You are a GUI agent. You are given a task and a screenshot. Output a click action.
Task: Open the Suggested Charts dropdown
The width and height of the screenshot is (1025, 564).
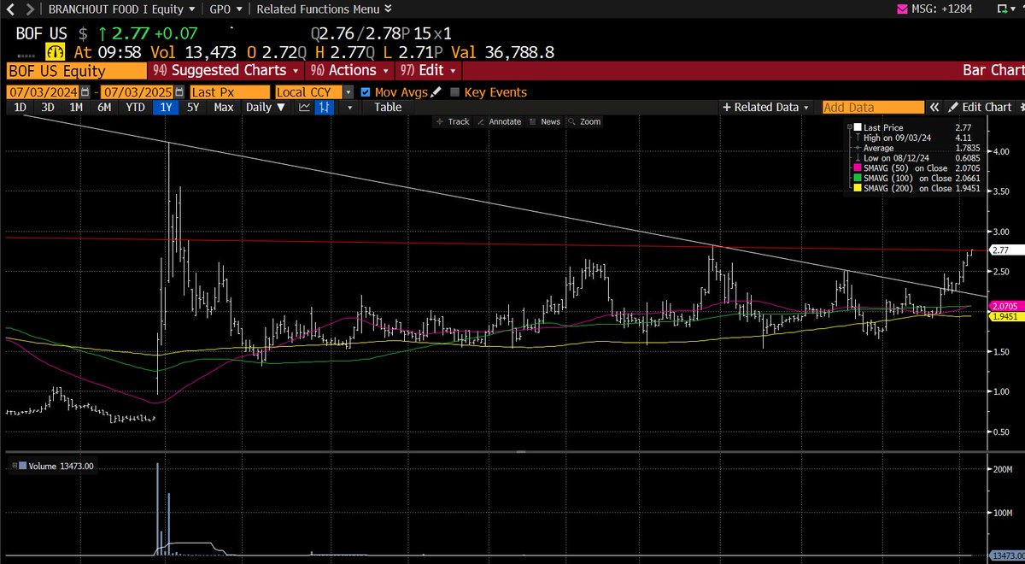click(226, 71)
